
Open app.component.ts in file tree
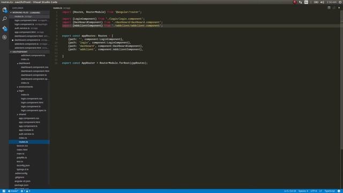pos(28,127)
